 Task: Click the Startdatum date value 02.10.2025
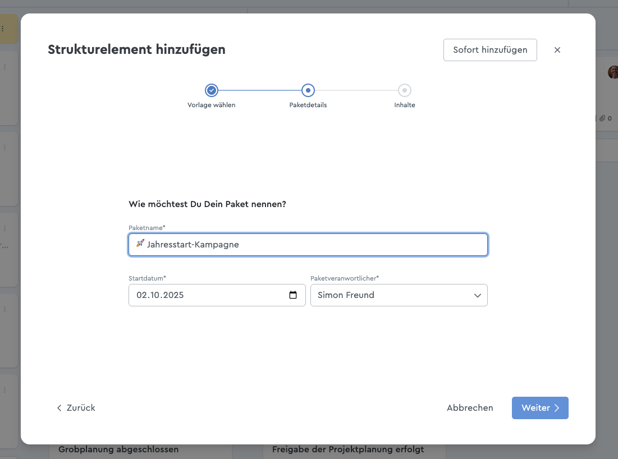[x=161, y=295]
